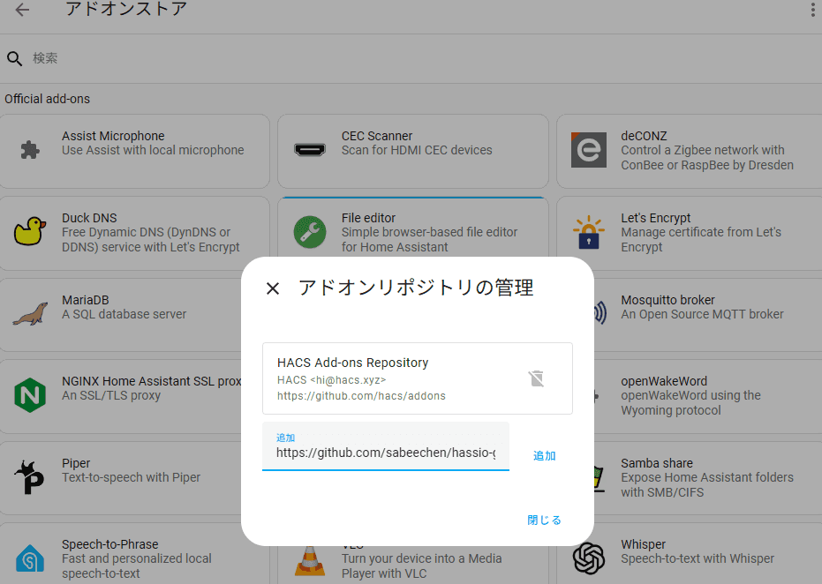Delete the HACS Add-ons Repository entry
822x584 pixels.
tap(536, 378)
